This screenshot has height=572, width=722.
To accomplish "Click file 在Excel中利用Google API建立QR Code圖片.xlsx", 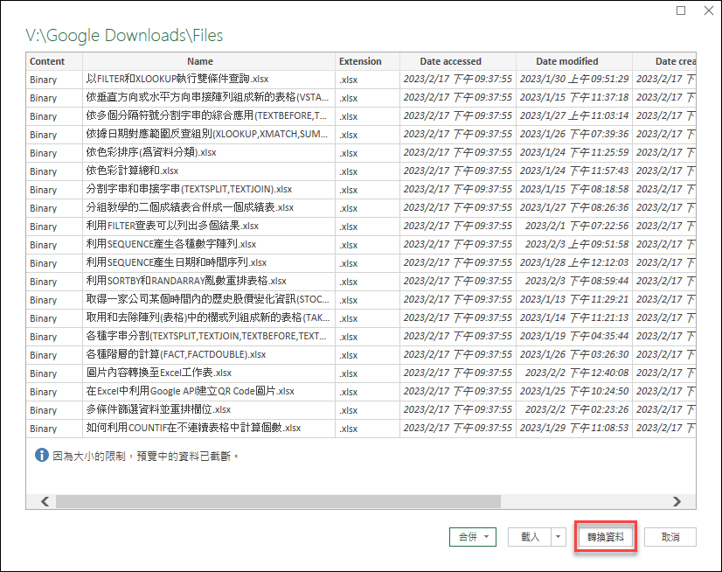I will pos(191,391).
